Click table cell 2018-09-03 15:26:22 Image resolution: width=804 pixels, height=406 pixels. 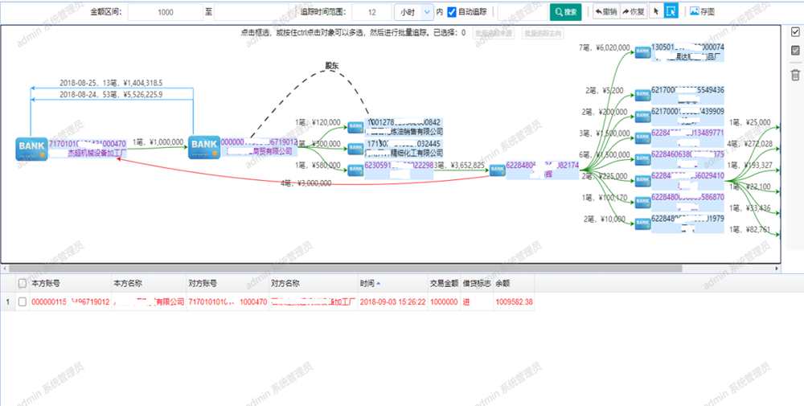tap(393, 302)
